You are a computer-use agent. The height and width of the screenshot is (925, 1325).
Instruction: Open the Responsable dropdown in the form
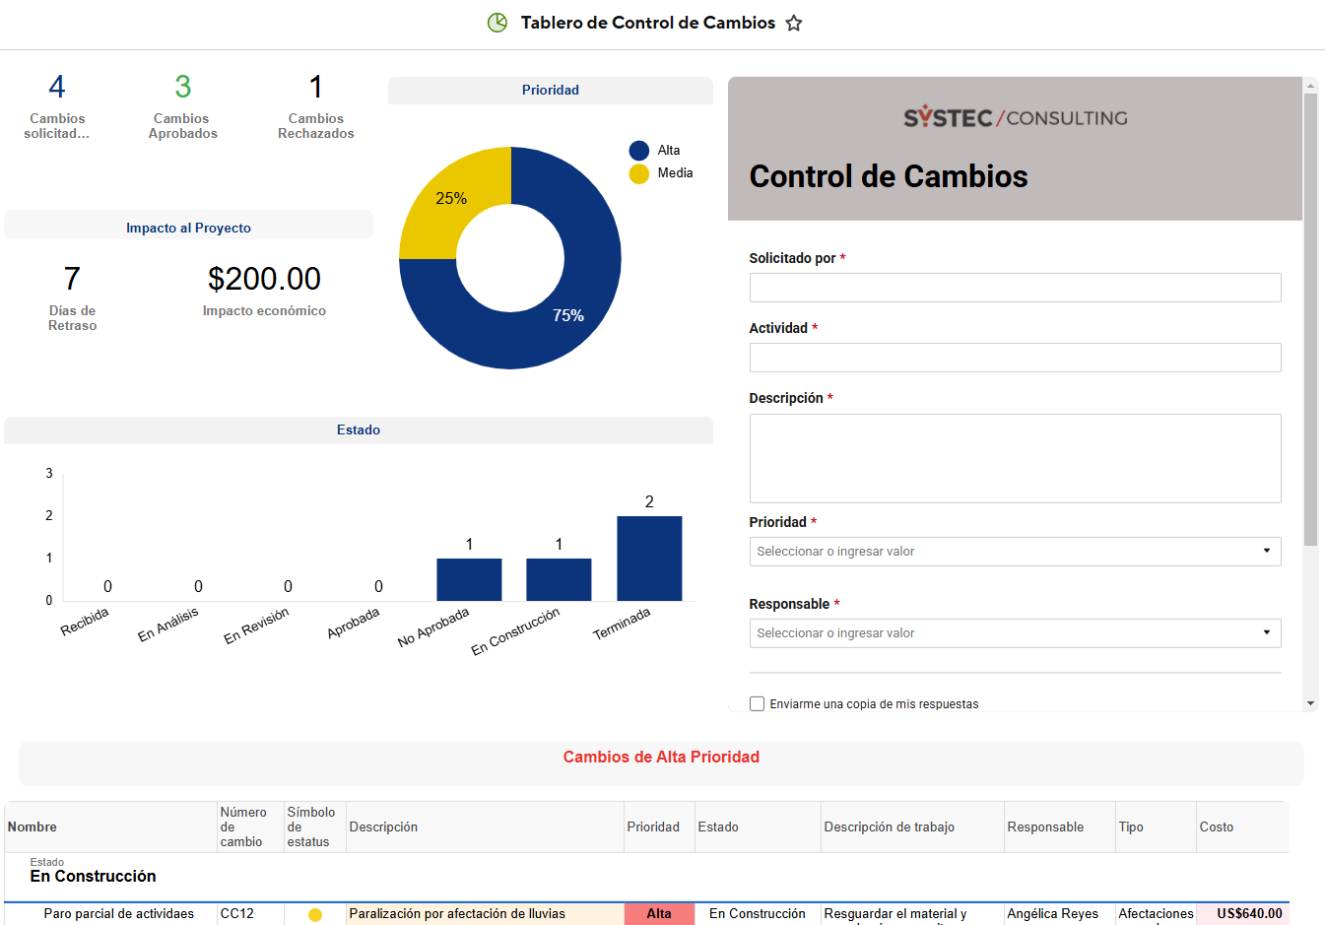click(1015, 633)
